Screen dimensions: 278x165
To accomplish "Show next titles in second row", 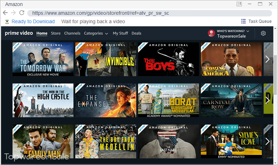I will (267, 100).
